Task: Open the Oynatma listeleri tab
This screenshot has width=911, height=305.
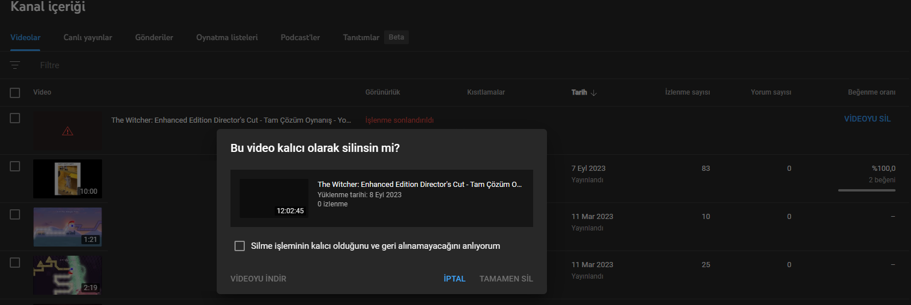Action: pos(227,37)
